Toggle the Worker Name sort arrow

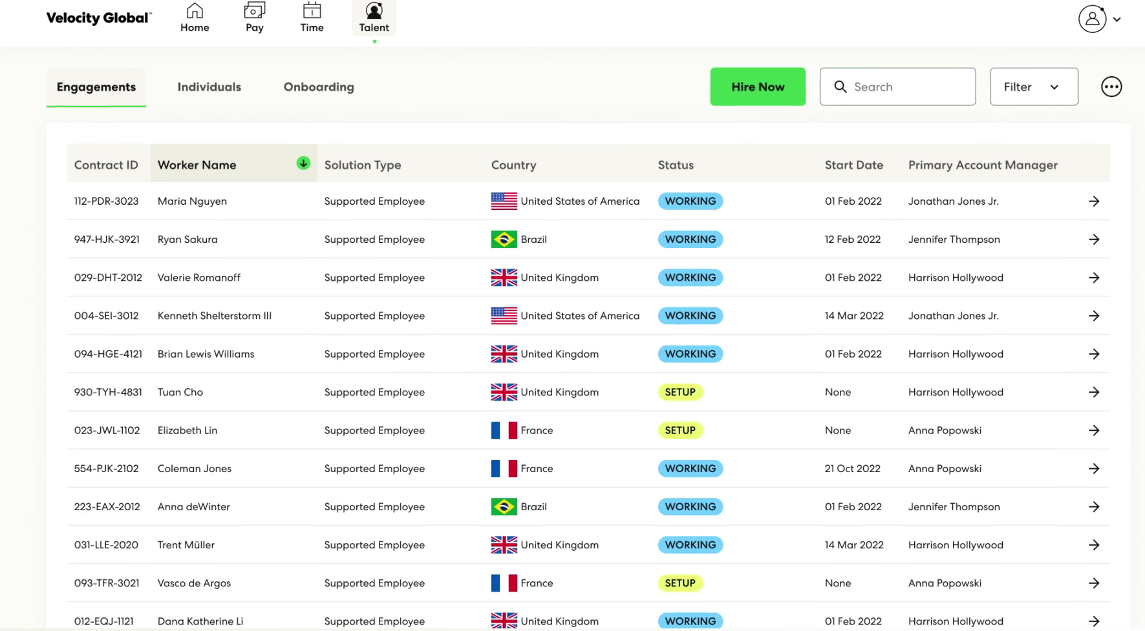(303, 163)
